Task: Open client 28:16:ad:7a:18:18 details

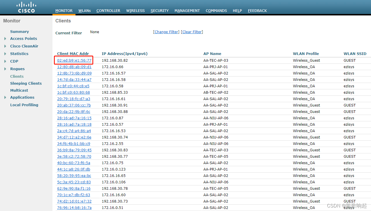Action: tap(74, 125)
